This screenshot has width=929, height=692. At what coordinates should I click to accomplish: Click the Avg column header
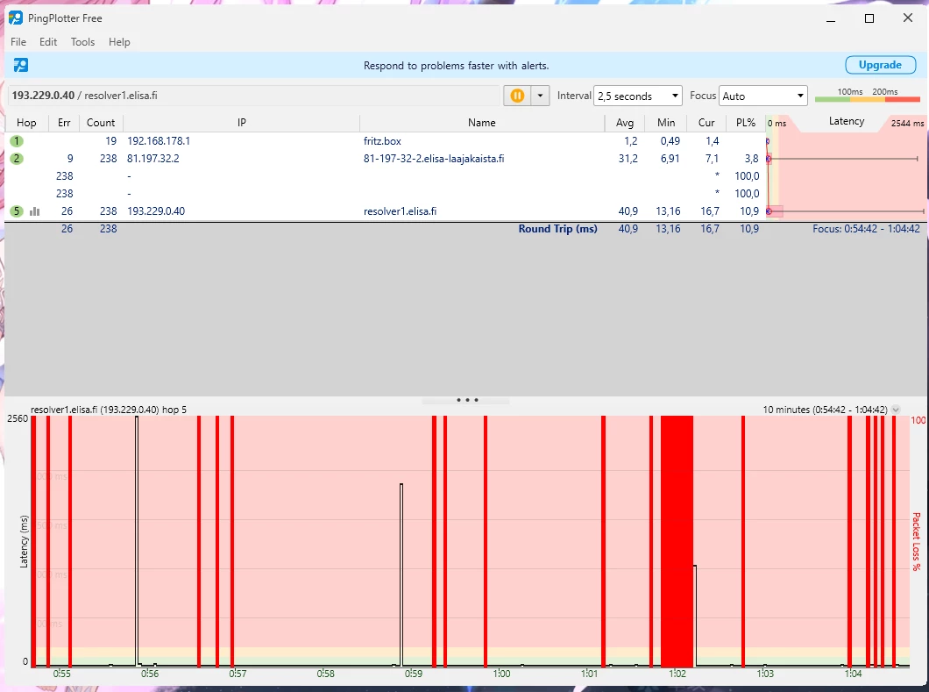tap(625, 123)
